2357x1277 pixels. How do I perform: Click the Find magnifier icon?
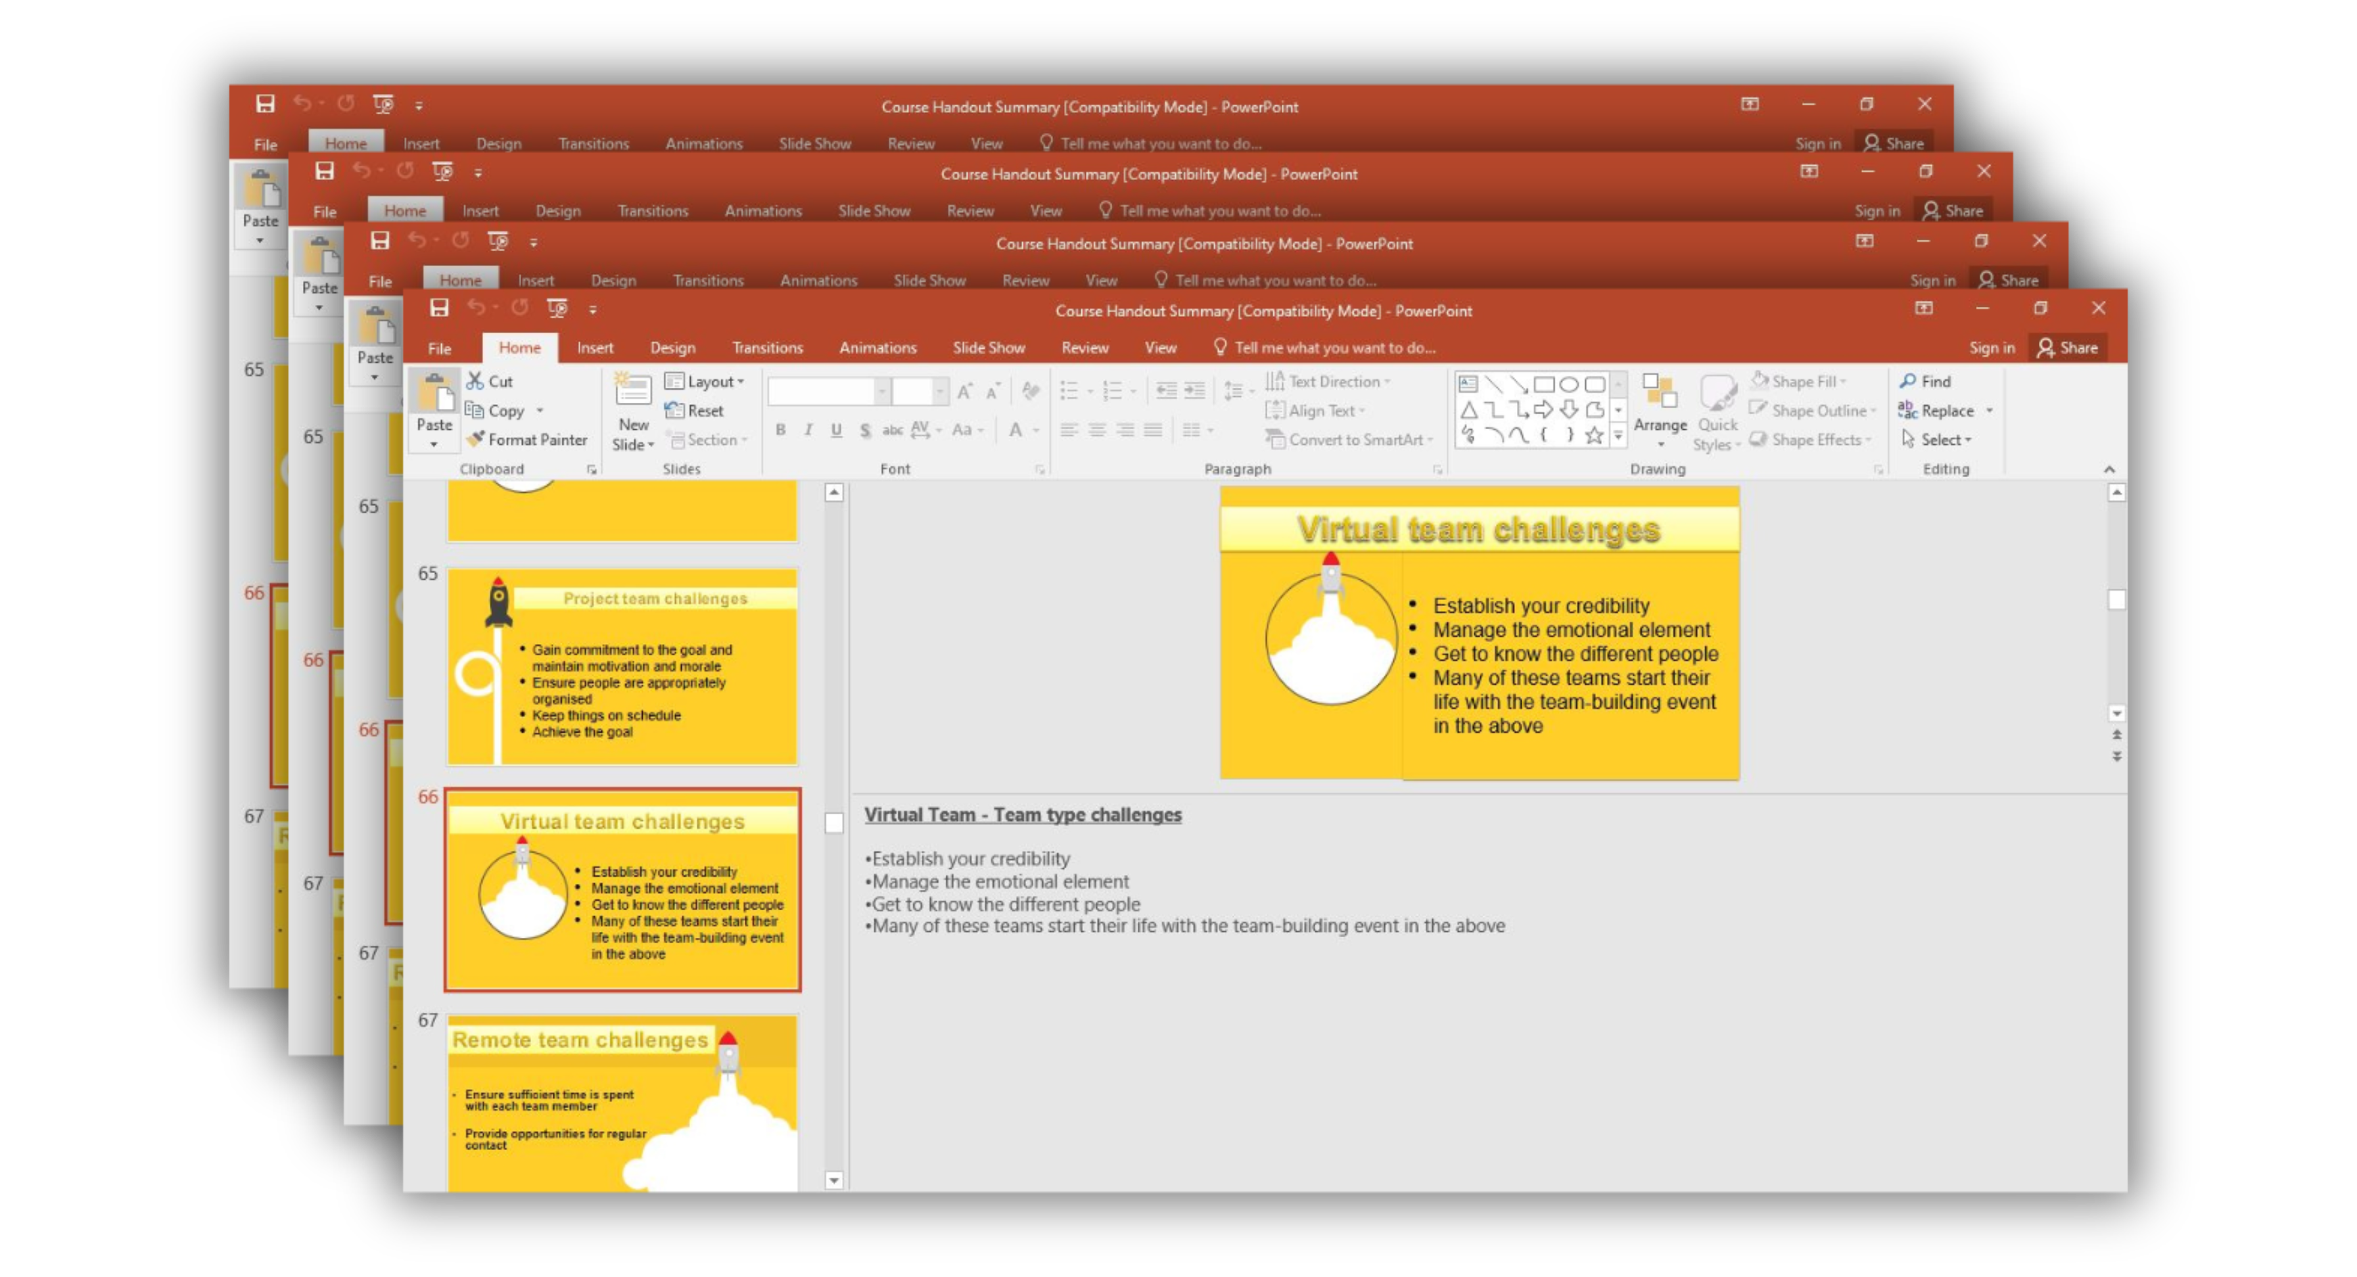point(1907,381)
